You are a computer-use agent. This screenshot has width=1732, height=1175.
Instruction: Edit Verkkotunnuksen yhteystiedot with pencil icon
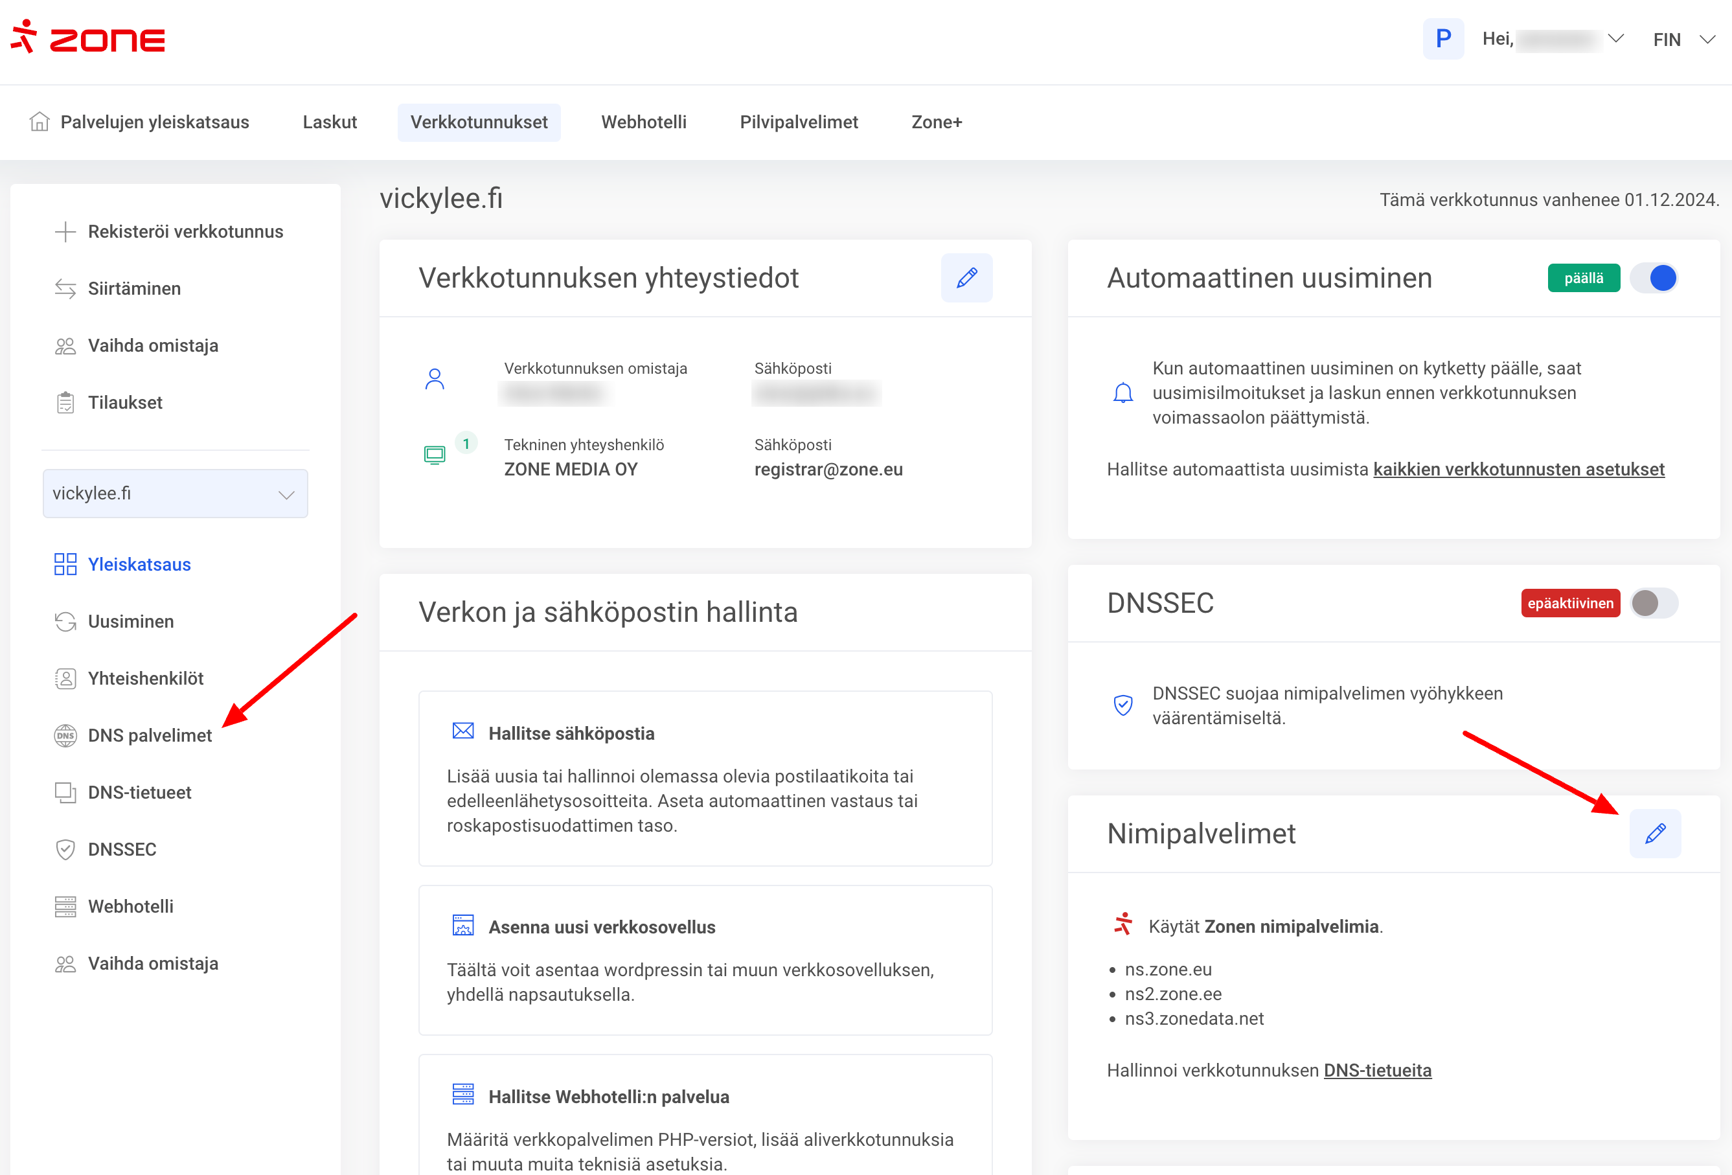coord(966,278)
